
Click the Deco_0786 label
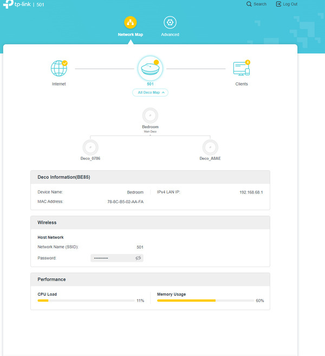(x=90, y=158)
